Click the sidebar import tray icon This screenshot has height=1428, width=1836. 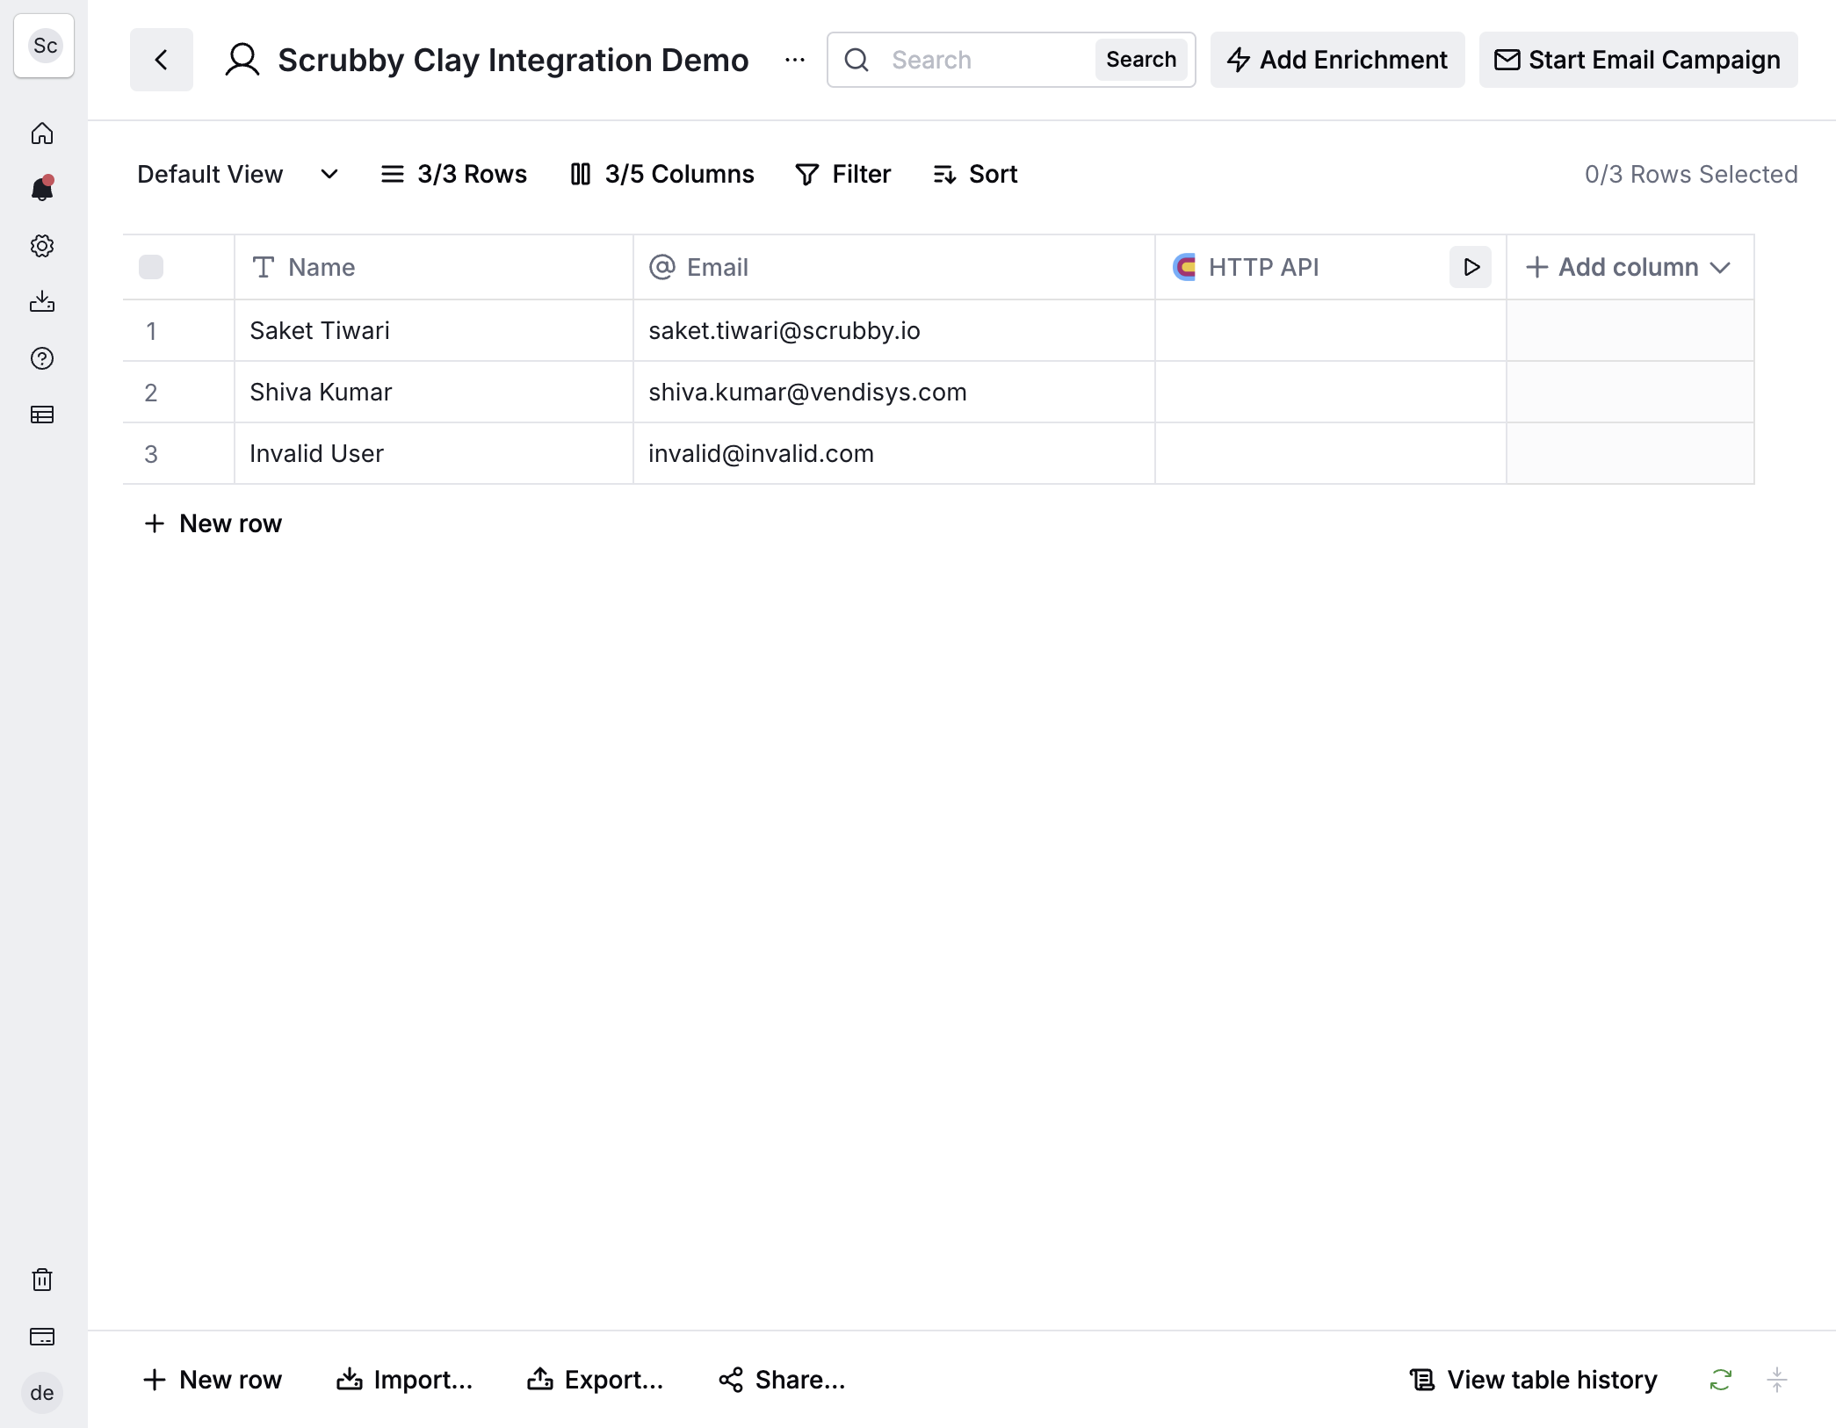tap(42, 302)
